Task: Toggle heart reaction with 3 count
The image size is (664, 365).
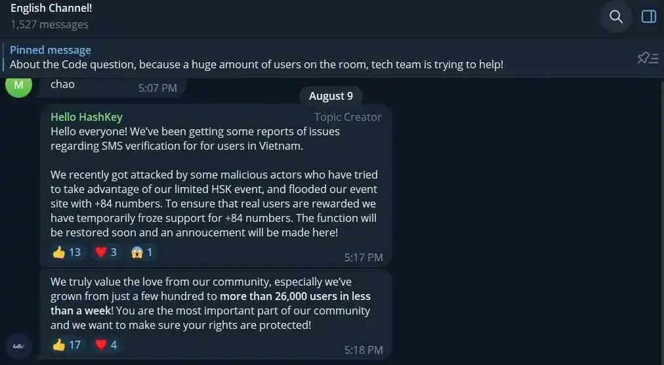Action: pyautogui.click(x=106, y=252)
